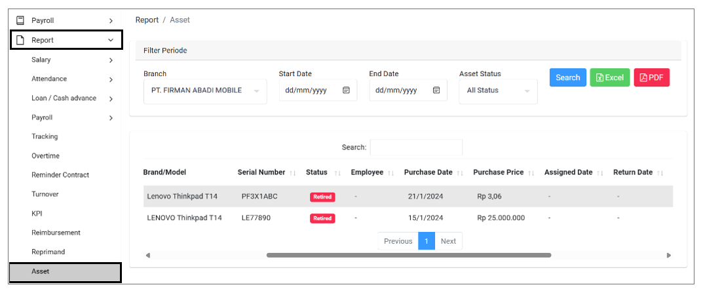Open the Branch dropdown PT. FIRMAN ABADI MOBILE
This screenshot has width=703, height=289.
tap(205, 91)
